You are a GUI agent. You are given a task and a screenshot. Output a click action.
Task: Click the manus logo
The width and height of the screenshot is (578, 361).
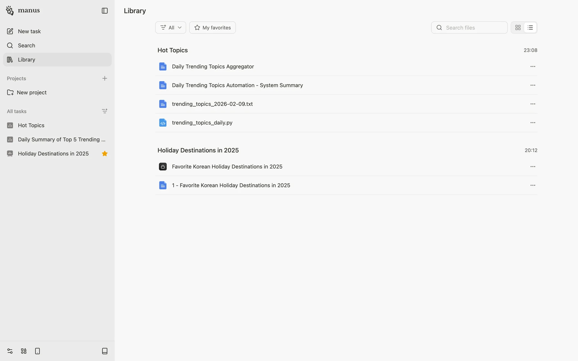tap(23, 11)
